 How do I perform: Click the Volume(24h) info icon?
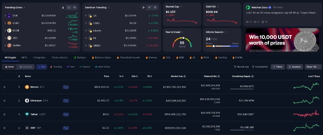click(x=219, y=76)
